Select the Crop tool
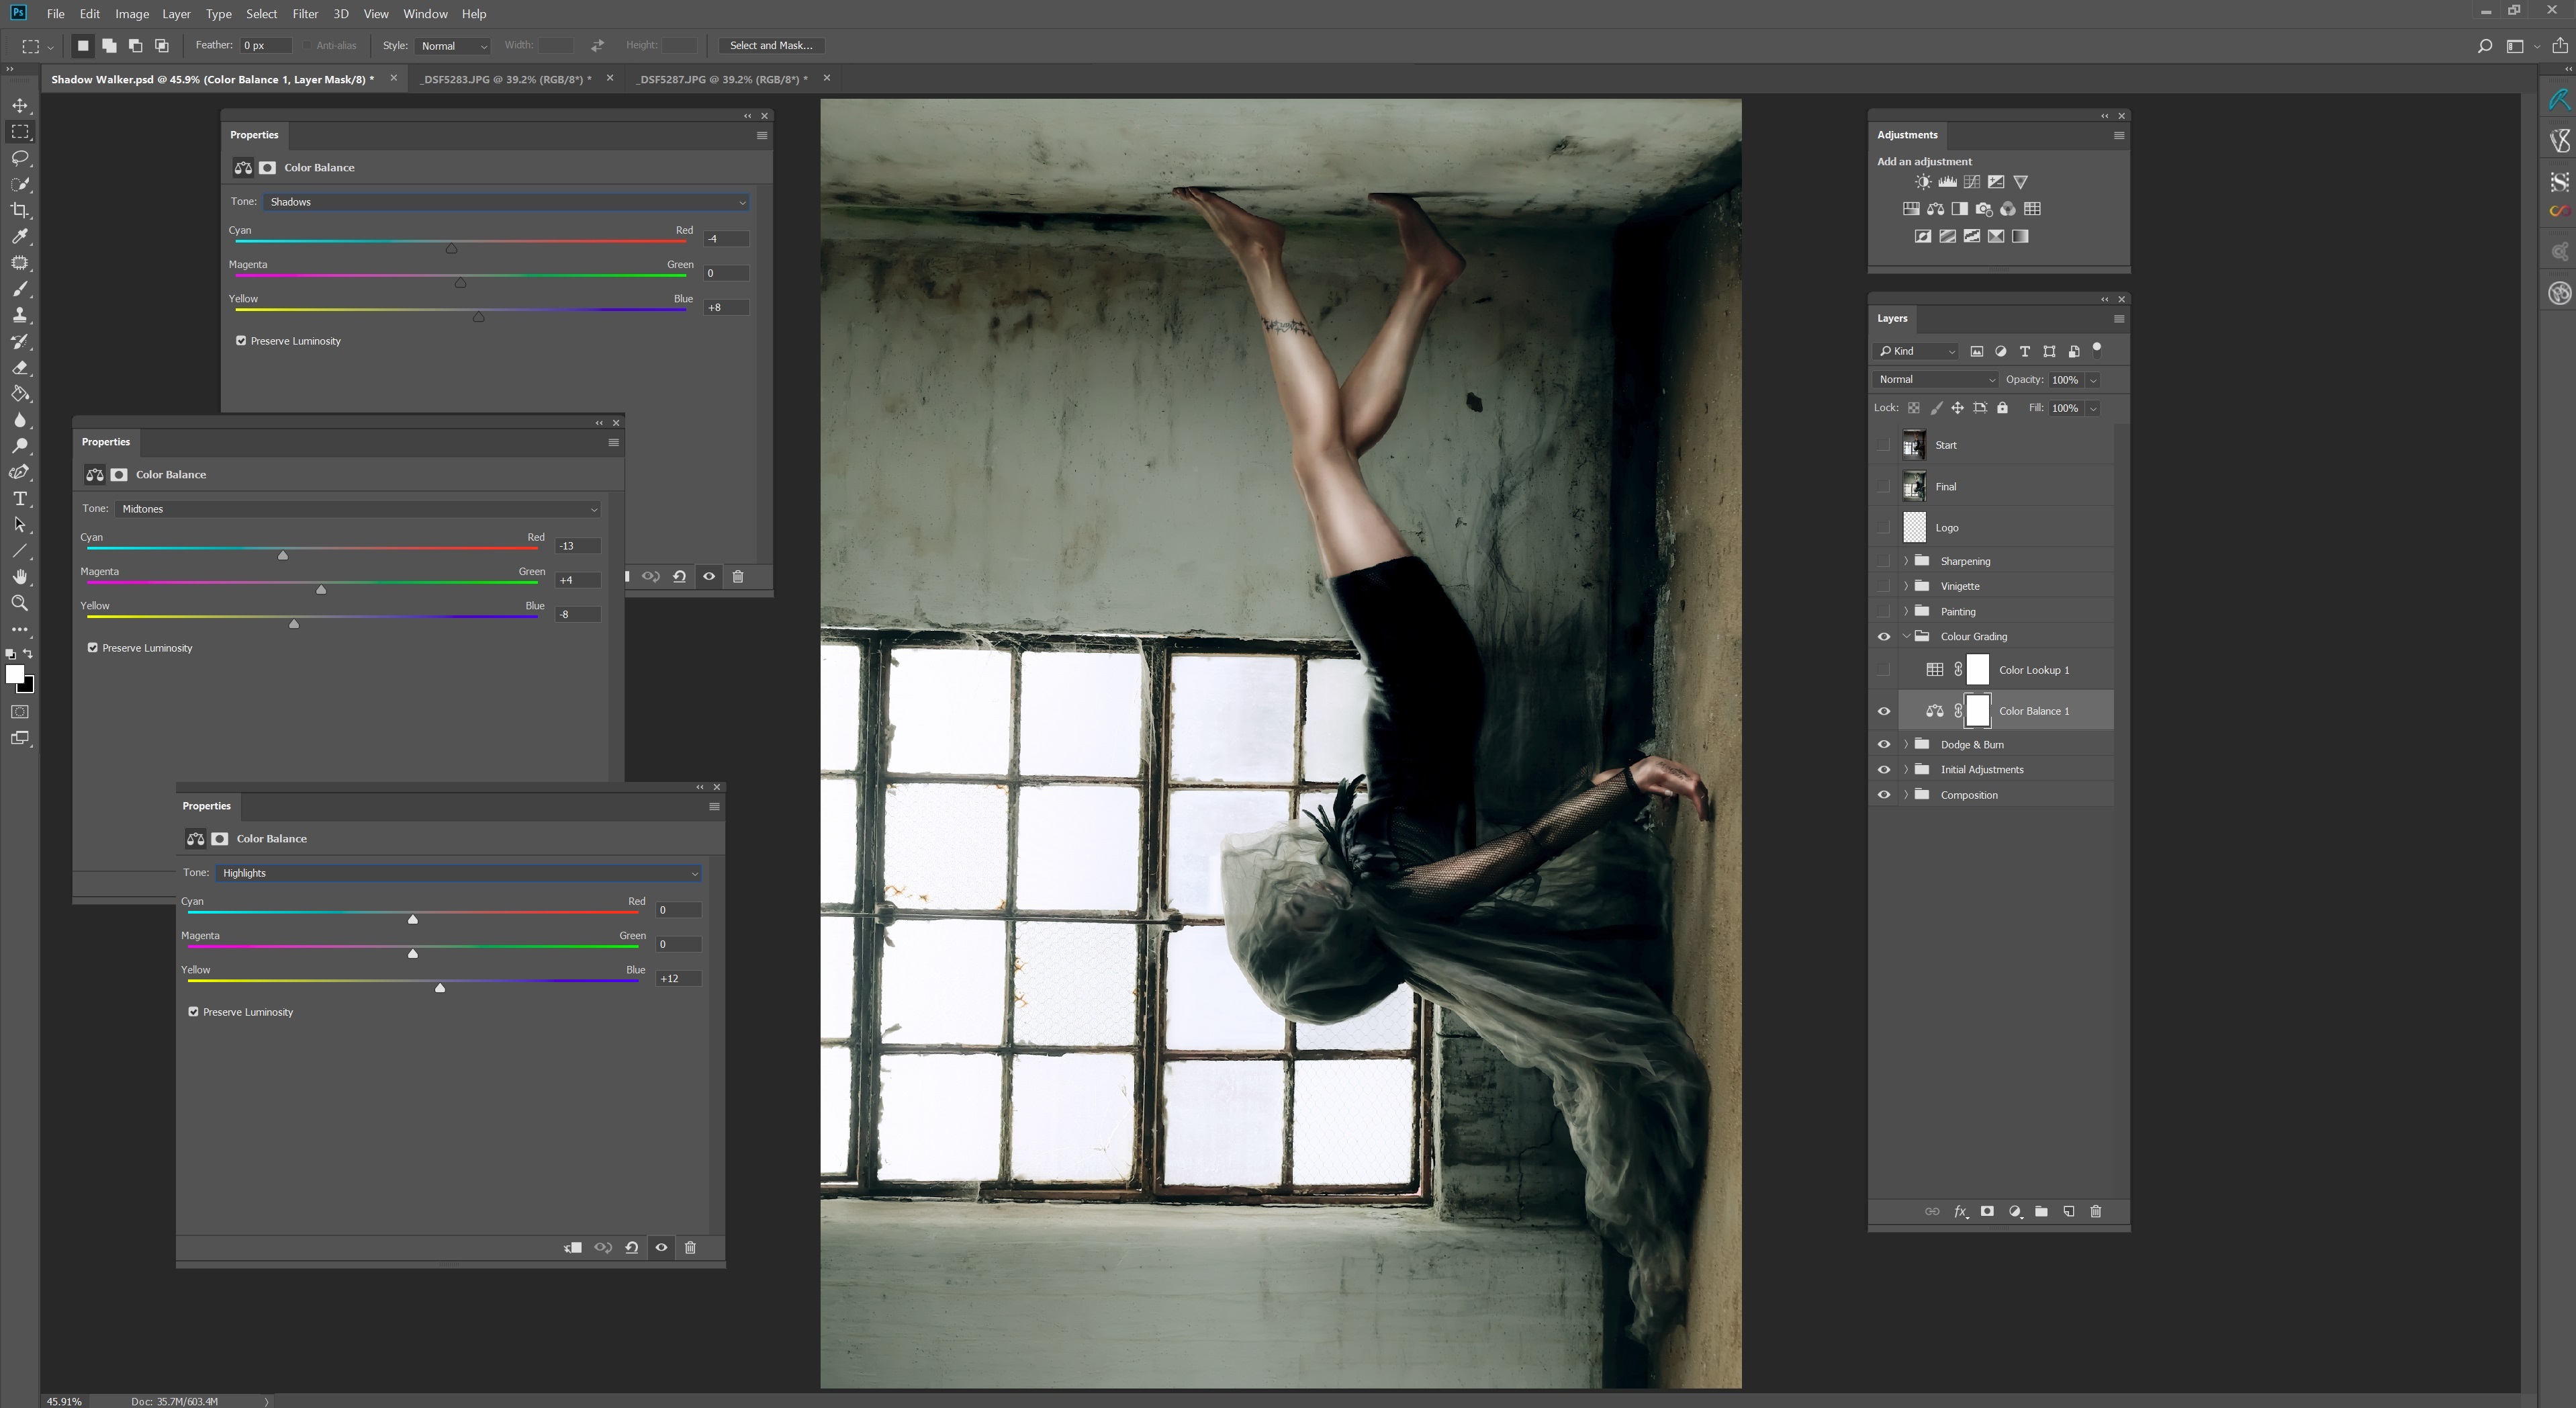Image resolution: width=2576 pixels, height=1408 pixels. 19,210
